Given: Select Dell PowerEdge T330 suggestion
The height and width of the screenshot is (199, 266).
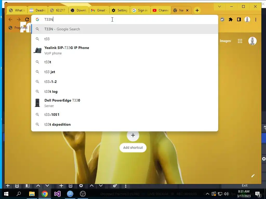Looking at the screenshot, I should click(124, 103).
